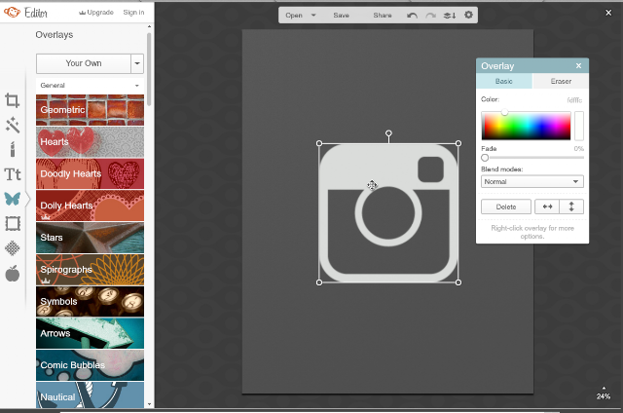Open the Tt Text tool tab
This screenshot has width=623, height=413.
point(13,174)
